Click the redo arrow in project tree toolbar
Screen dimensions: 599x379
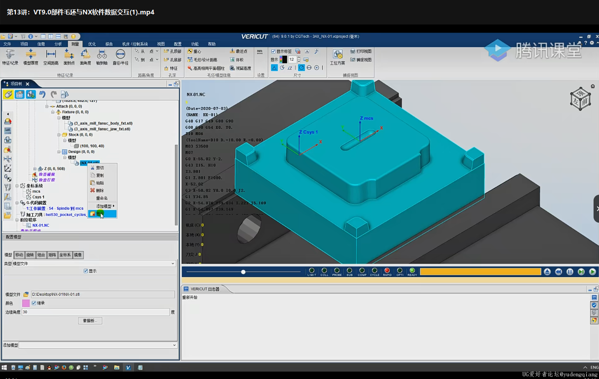click(x=54, y=94)
